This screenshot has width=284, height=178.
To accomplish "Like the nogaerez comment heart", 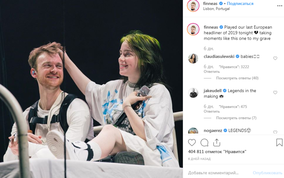I will tap(275, 132).
